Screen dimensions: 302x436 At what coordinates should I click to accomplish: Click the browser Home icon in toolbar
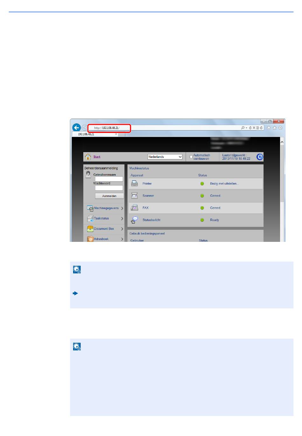(x=269, y=128)
